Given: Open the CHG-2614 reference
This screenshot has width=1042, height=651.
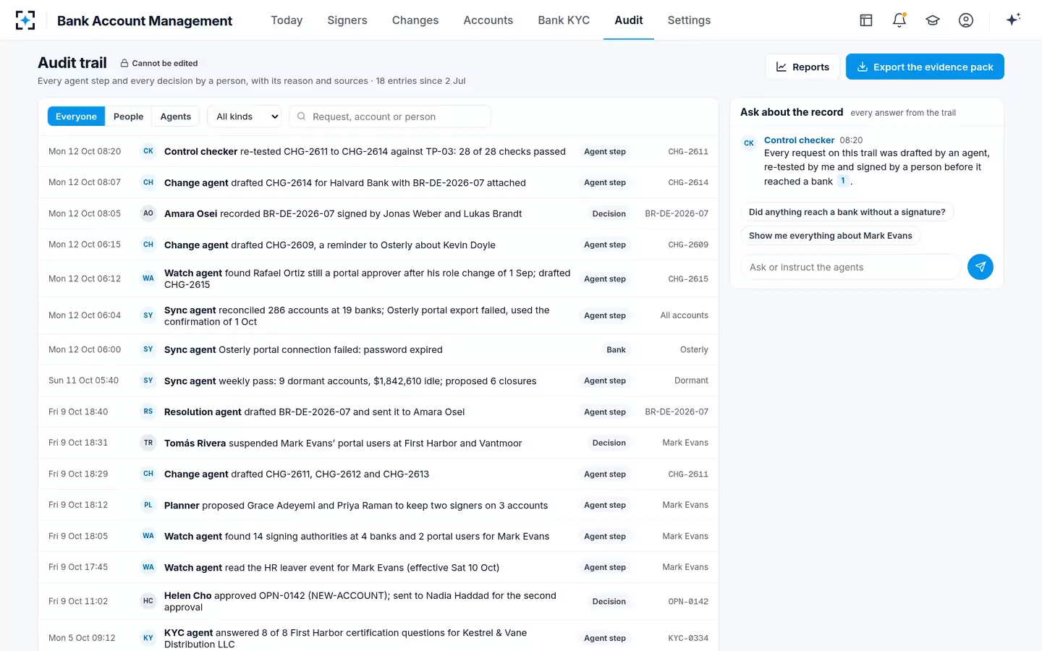Looking at the screenshot, I should pyautogui.click(x=688, y=183).
